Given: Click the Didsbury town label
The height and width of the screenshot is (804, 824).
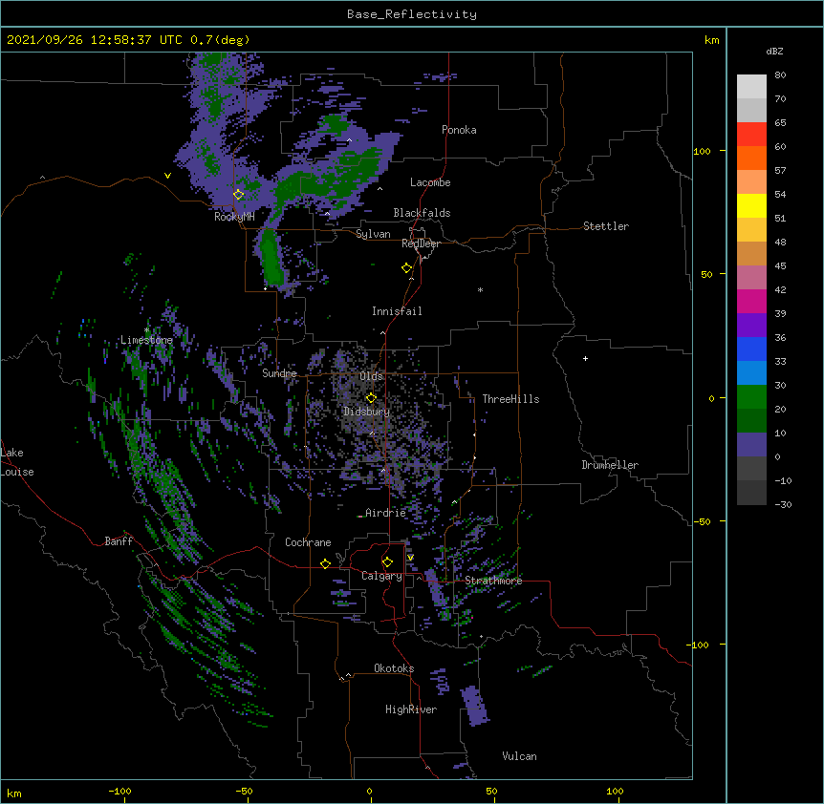Looking at the screenshot, I should click(x=366, y=412).
